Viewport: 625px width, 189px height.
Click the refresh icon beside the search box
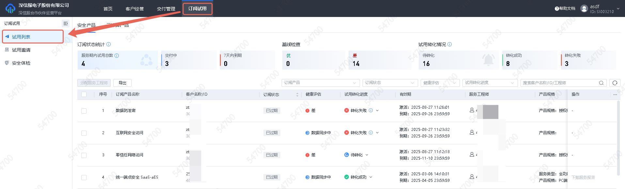click(615, 83)
